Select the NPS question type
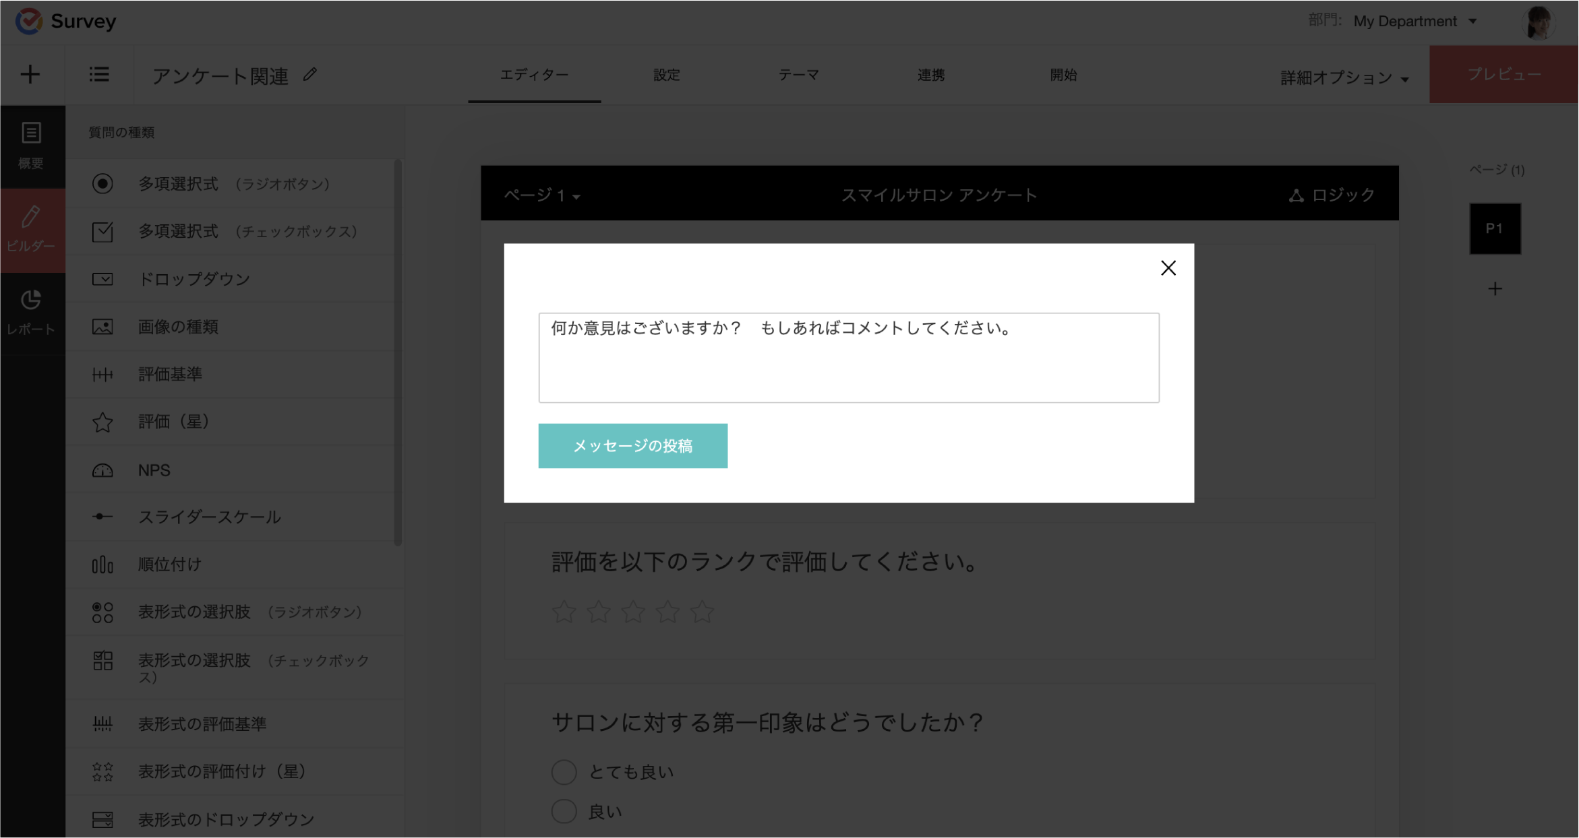The width and height of the screenshot is (1579, 838). point(154,470)
